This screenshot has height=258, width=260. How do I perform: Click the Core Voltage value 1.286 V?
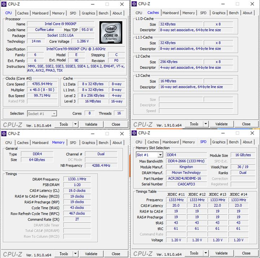coord(83,41)
